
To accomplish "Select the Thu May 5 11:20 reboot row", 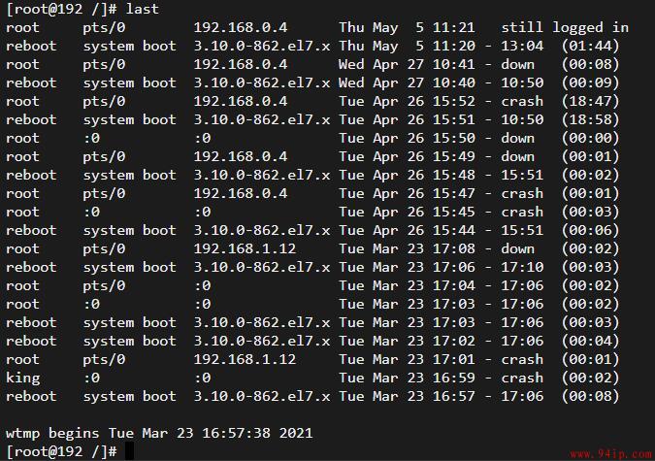I will point(312,46).
